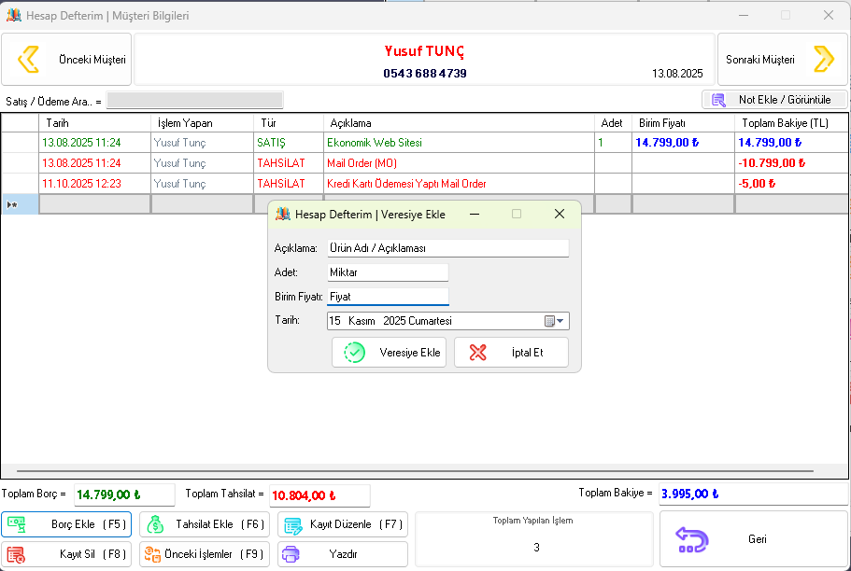Click the Adet quantity field
Viewport: 851px width, 571px height.
point(388,272)
